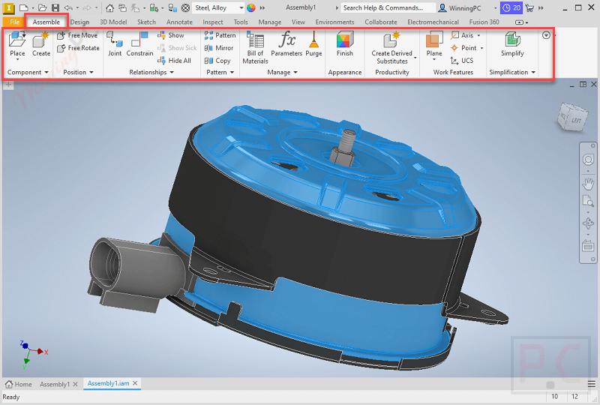
Task: Select the Constrain tool
Action: pos(139,44)
